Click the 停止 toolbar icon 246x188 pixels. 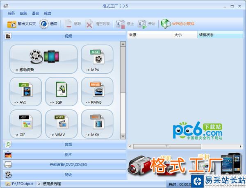121,24
